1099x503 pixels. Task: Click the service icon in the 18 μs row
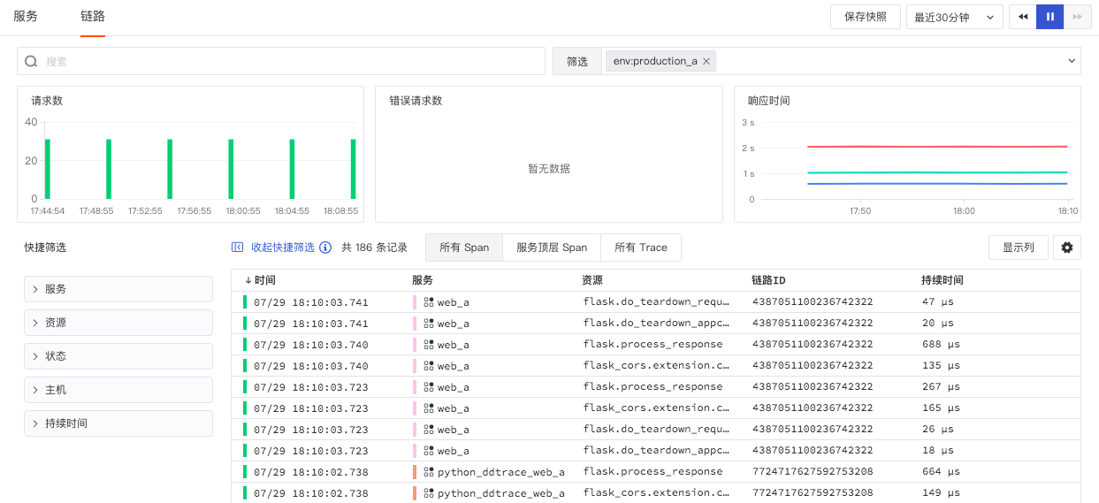429,451
